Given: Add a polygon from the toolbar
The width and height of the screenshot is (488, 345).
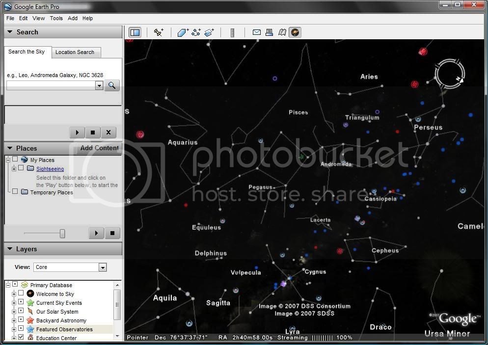Looking at the screenshot, I should pos(183,32).
